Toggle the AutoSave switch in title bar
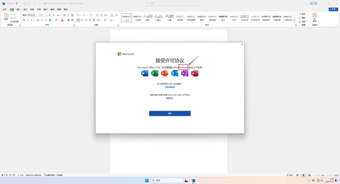Viewport: 340px width, 184px height. 19,3
